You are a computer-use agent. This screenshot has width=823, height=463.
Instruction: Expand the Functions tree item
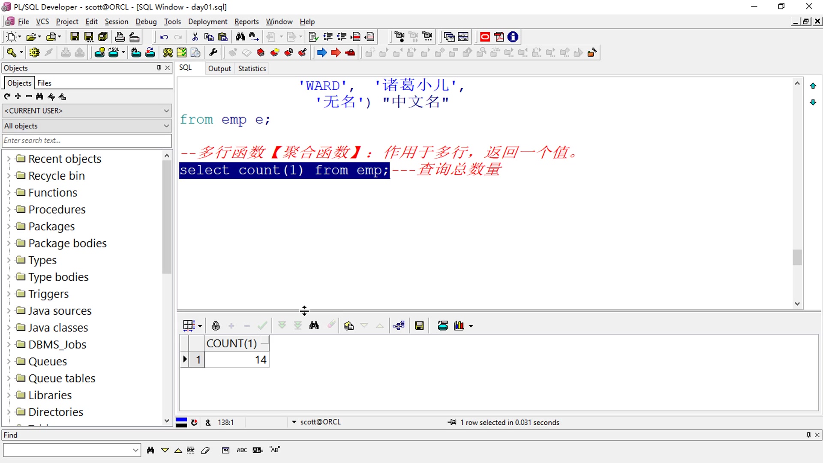coord(9,192)
